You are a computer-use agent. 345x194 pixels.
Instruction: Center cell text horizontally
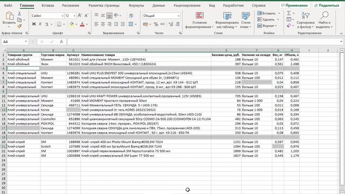pos(103,24)
